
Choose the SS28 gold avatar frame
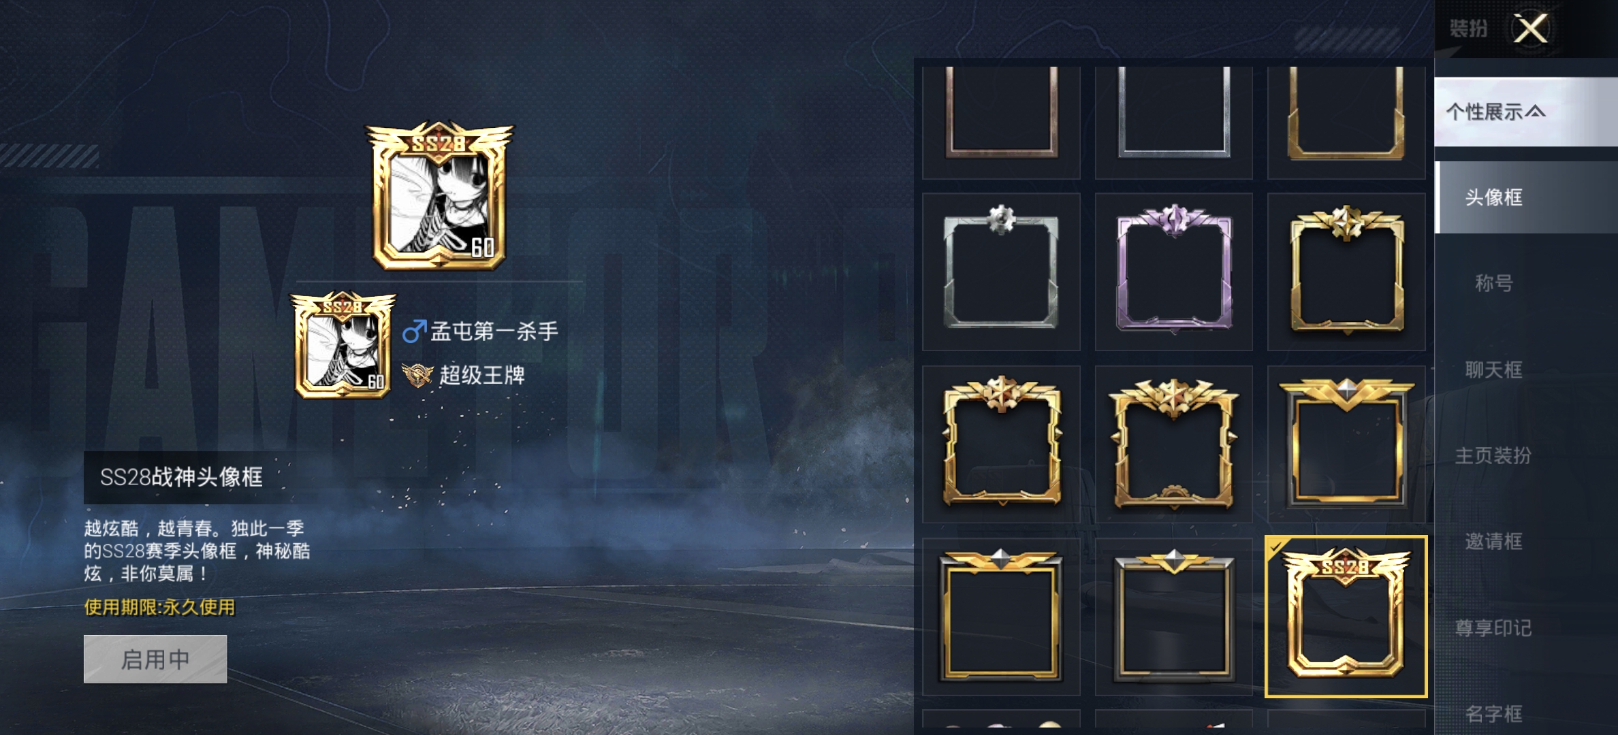[x=1346, y=617]
